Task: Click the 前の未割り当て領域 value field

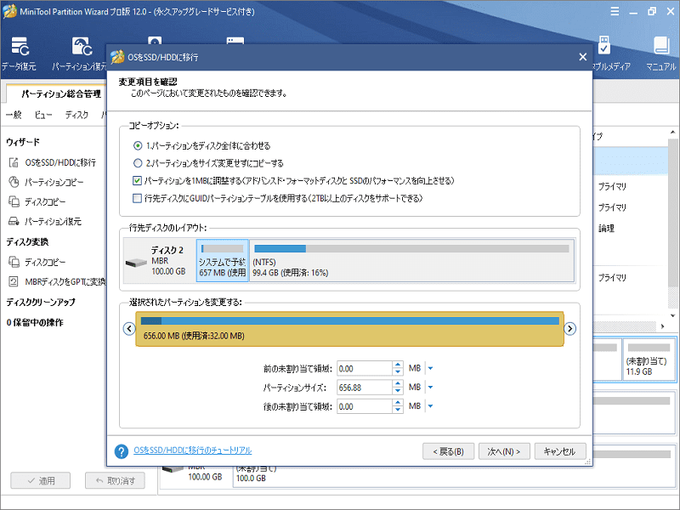Action: (x=365, y=369)
